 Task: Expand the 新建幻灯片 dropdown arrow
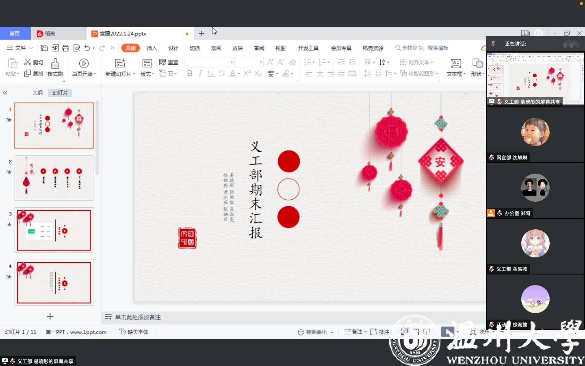(134, 74)
